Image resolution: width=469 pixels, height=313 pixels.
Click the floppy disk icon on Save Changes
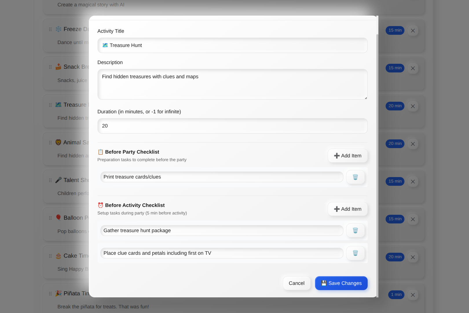click(324, 283)
